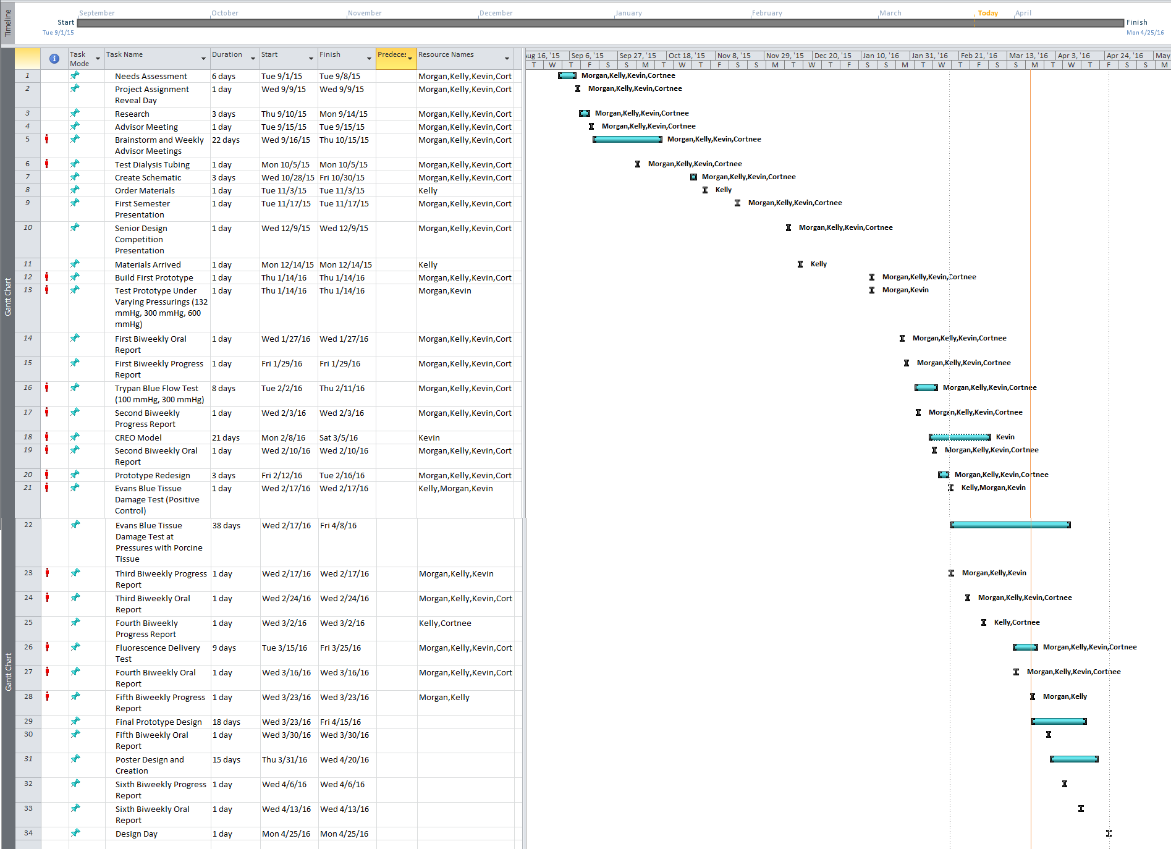
Task: Click the pushpin icon for the Design Day task
Action: (x=75, y=833)
